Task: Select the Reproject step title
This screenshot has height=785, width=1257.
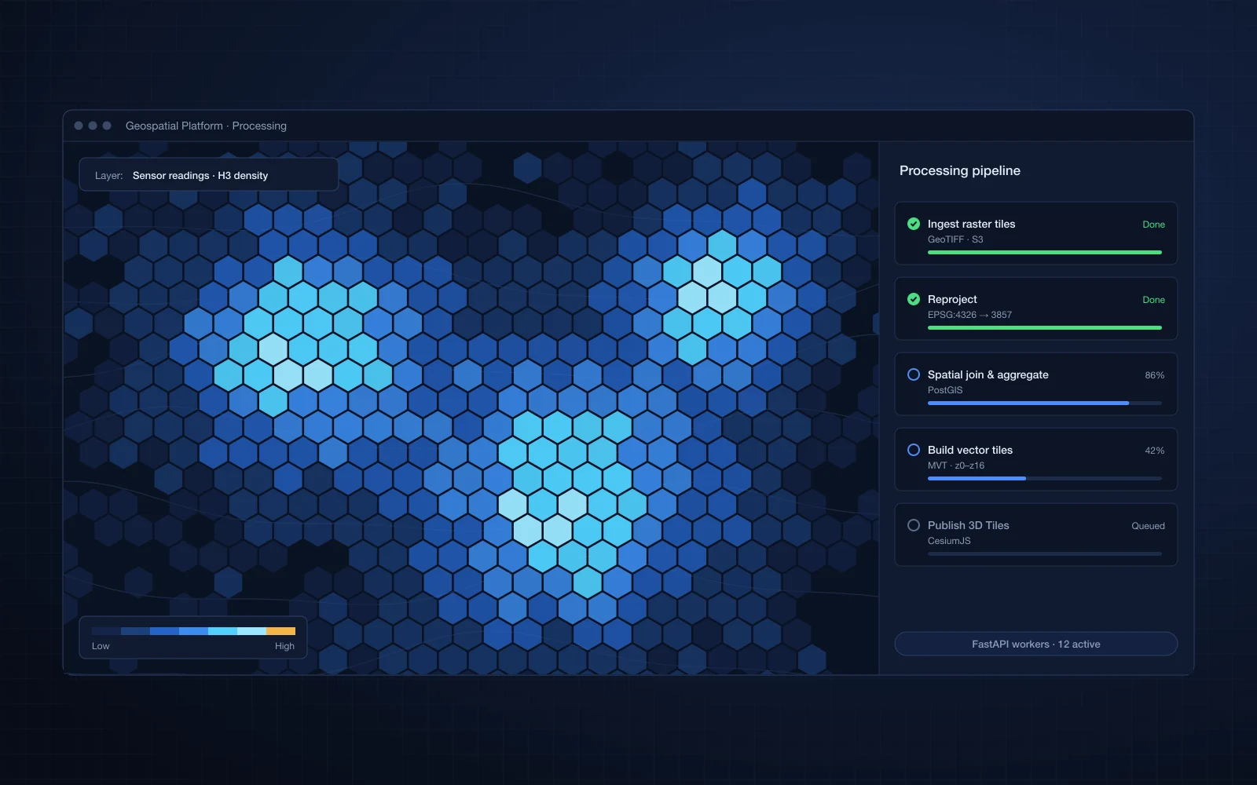Action: click(952, 299)
